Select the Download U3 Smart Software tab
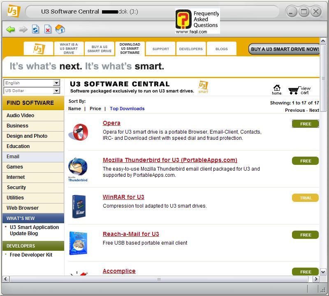 (x=130, y=49)
